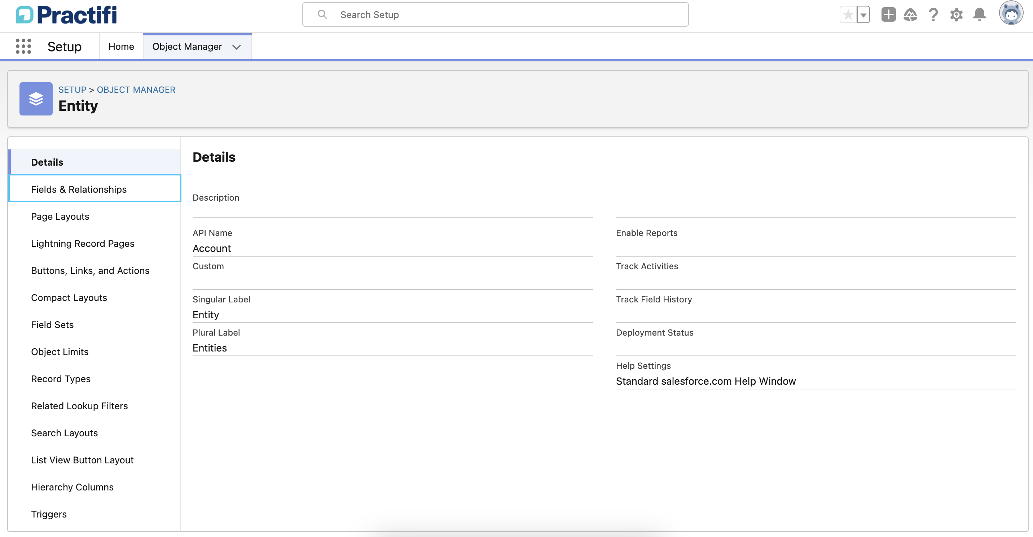Select Fields & Relationships
Screen dimensions: 1033x537
[x=79, y=189]
